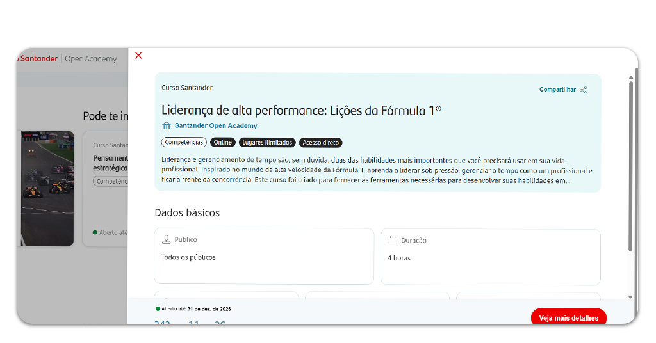The width and height of the screenshot is (656, 343).
Task: Close the course details panel with red X
Action: click(x=138, y=55)
